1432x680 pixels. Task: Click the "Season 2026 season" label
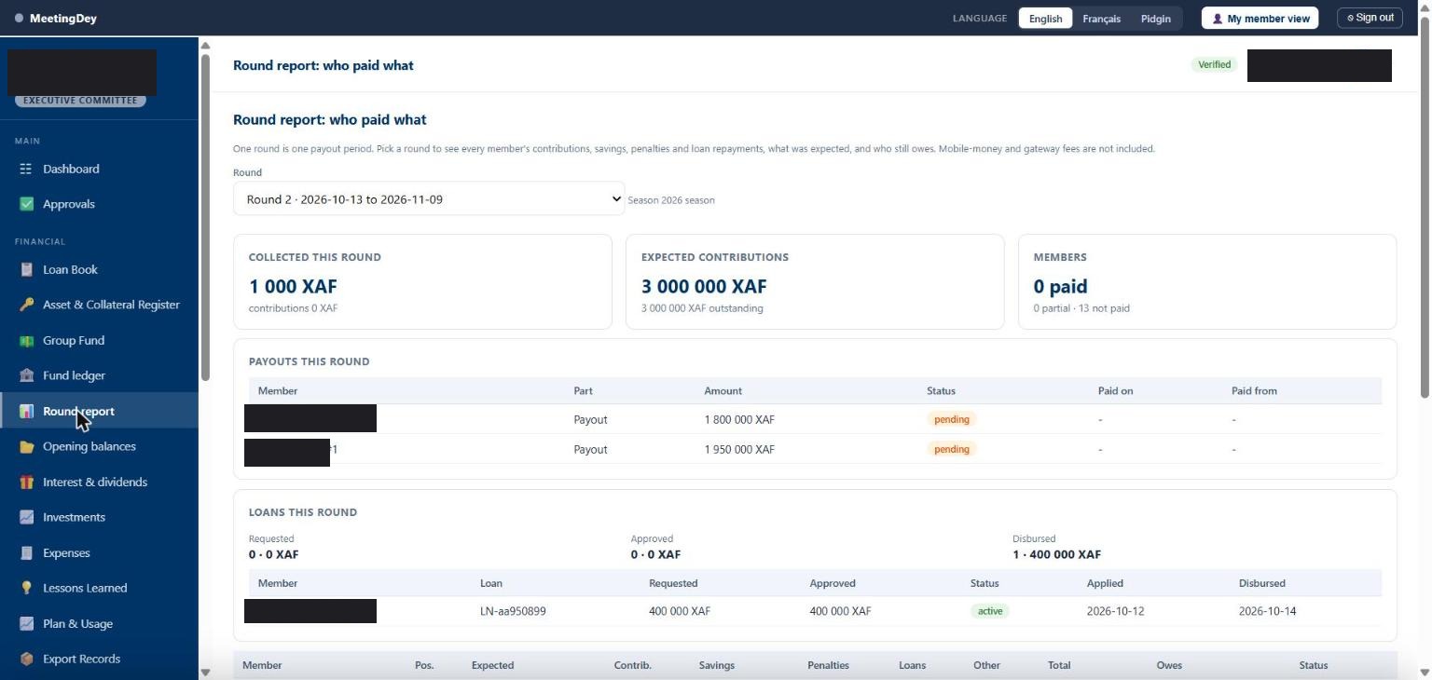(x=671, y=200)
